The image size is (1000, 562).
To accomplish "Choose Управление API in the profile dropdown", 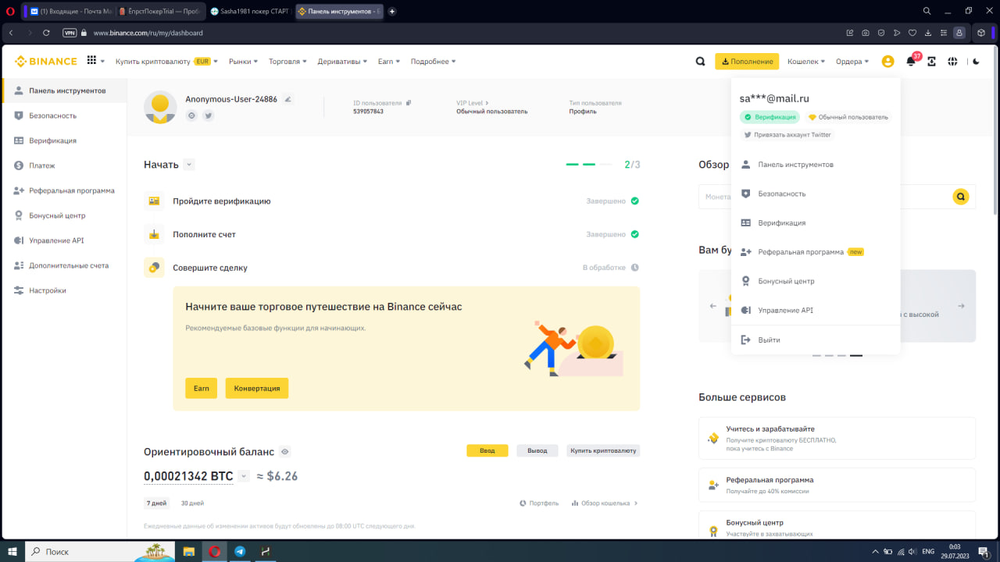I will tap(816, 310).
